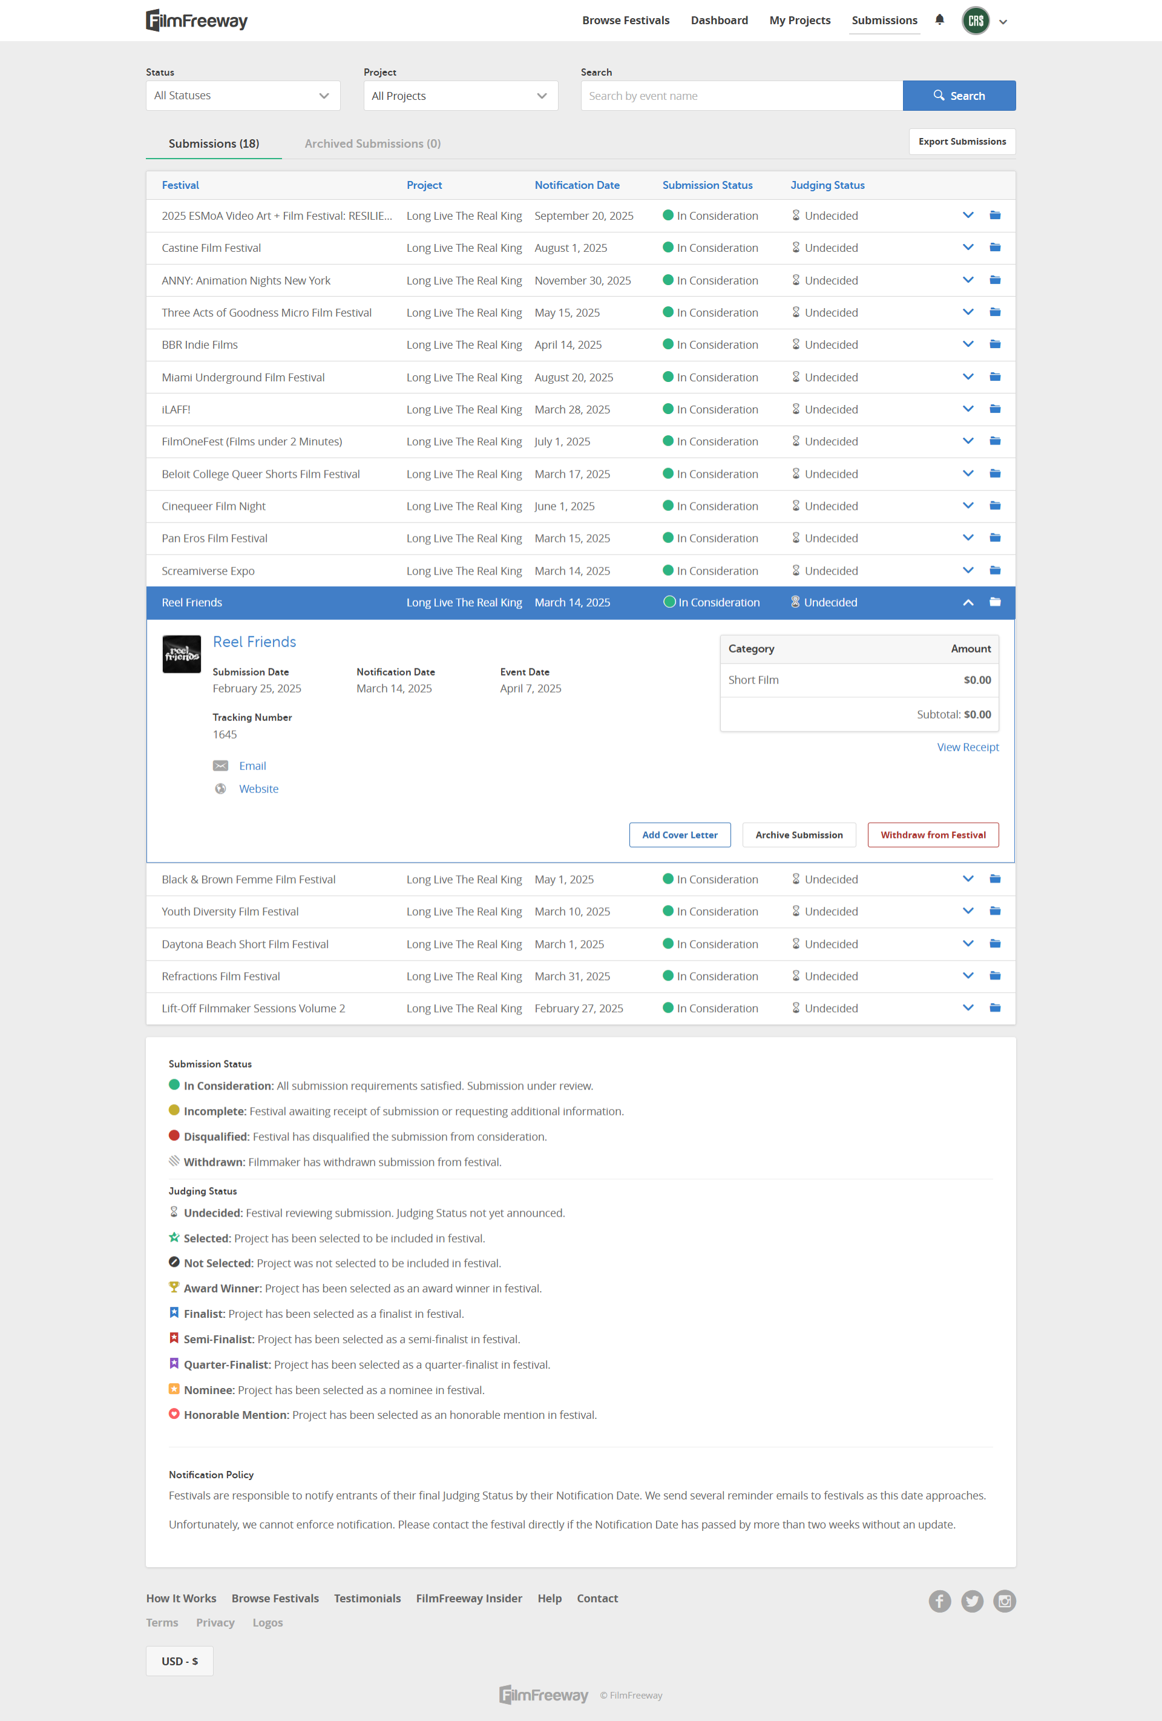This screenshot has width=1162, height=1721.
Task: Collapse the Reel Friends submission row
Action: point(967,603)
